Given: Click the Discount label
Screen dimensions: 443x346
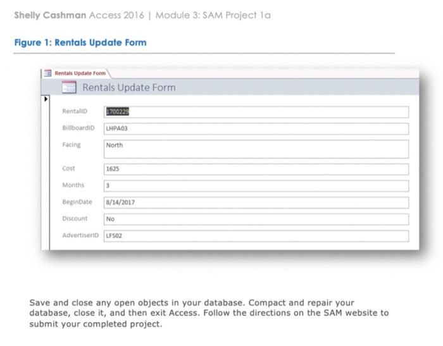Looking at the screenshot, I should (75, 219).
